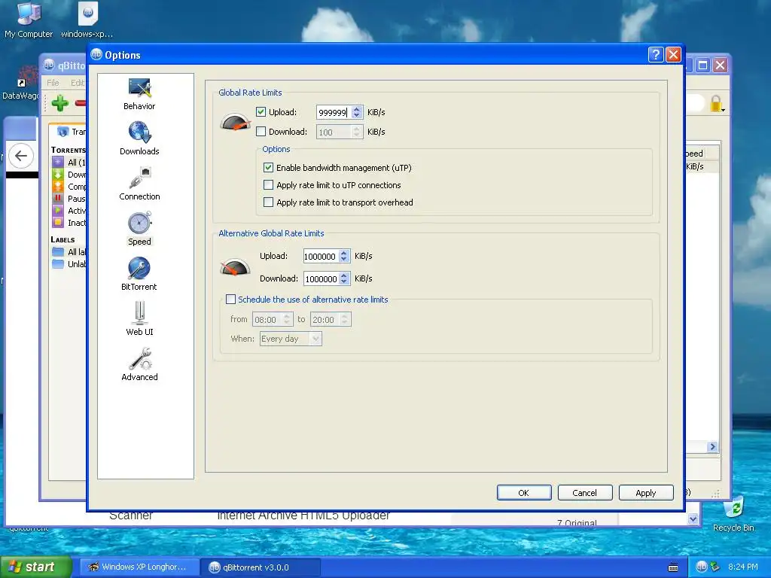This screenshot has height=578, width=771.
Task: Switch to Windows XP Longhorn taskbar window
Action: point(139,567)
